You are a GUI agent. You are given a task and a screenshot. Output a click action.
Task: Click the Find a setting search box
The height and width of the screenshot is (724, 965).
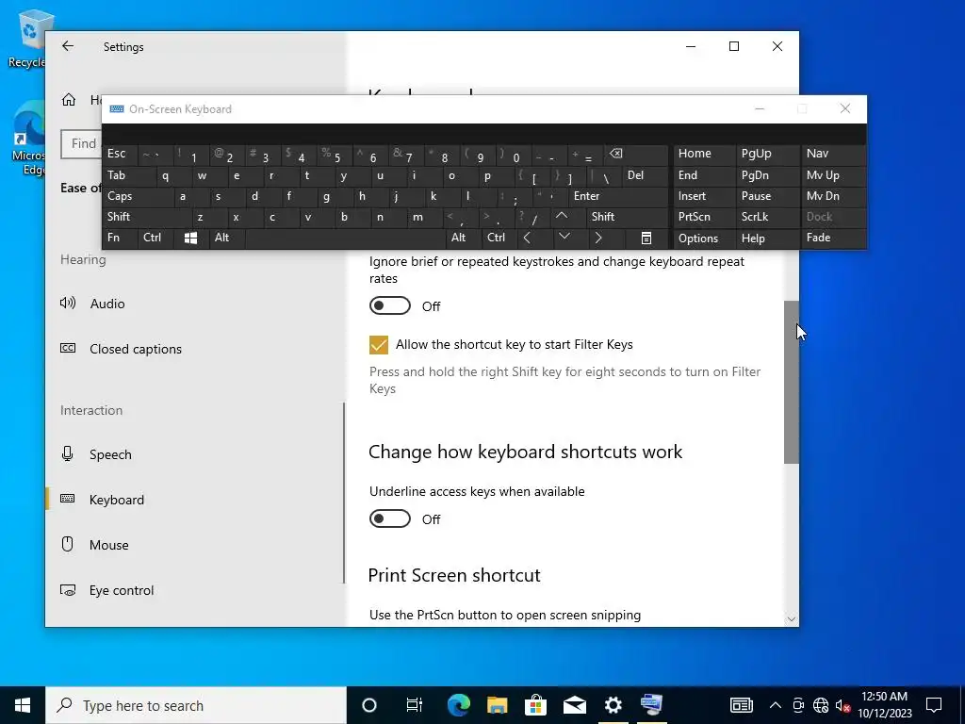[x=83, y=143]
